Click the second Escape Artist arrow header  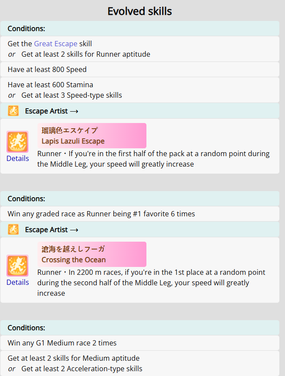click(x=140, y=229)
